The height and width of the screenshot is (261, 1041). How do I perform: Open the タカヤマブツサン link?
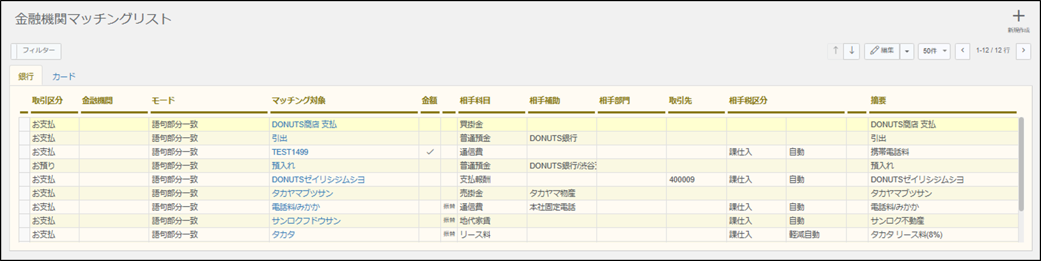302,193
